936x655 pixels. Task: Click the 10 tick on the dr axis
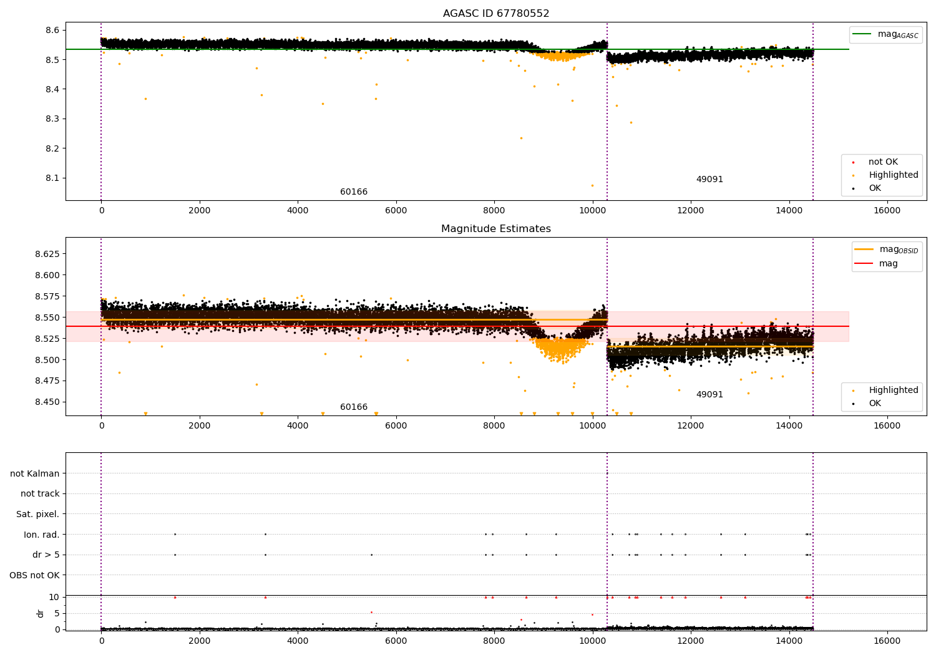[54, 598]
